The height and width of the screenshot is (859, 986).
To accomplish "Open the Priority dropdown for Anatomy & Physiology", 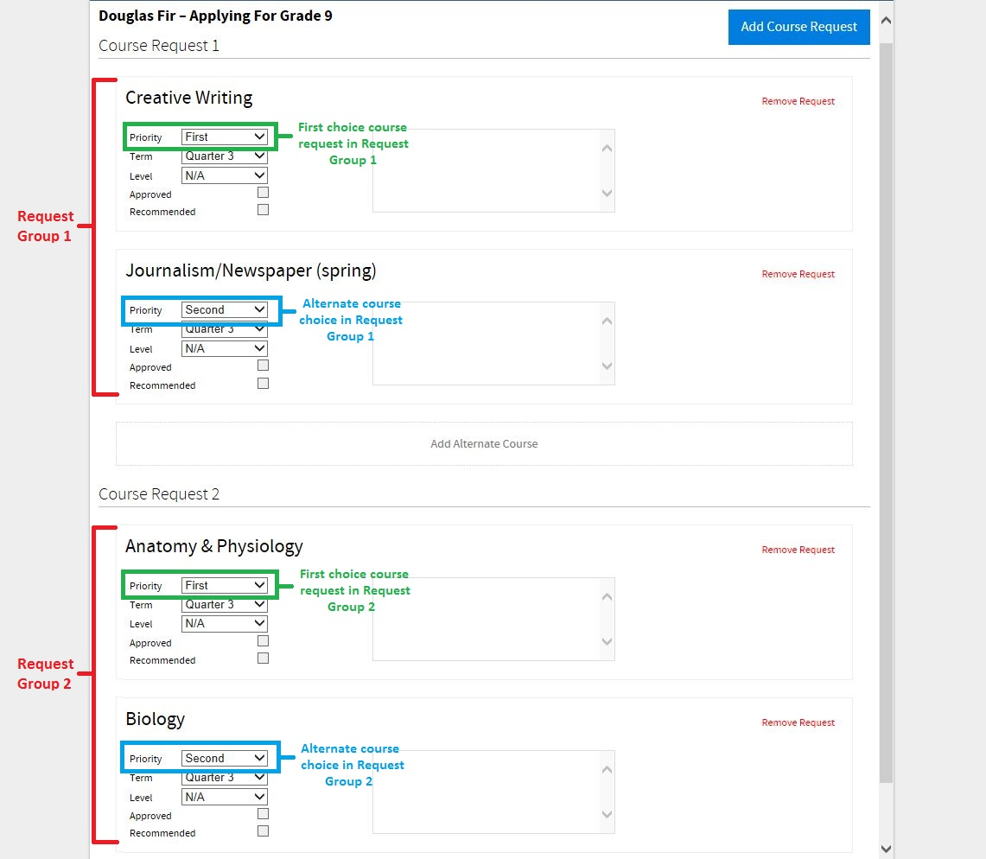I will tap(224, 585).
